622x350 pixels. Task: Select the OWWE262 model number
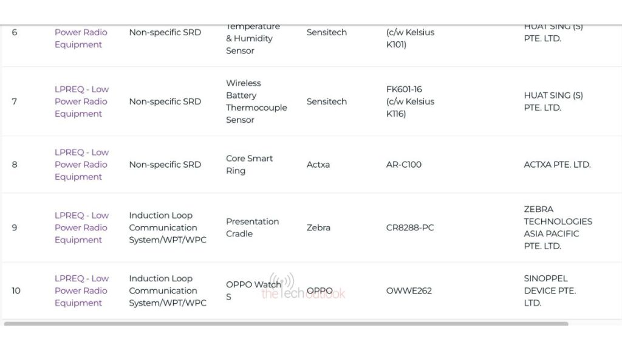(x=408, y=290)
